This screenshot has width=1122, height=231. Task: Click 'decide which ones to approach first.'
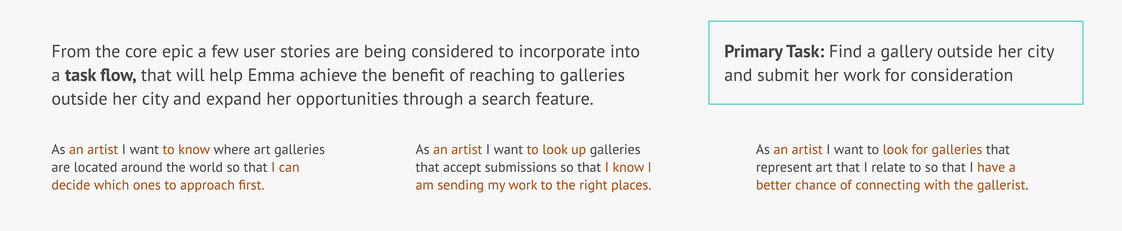coord(158,186)
